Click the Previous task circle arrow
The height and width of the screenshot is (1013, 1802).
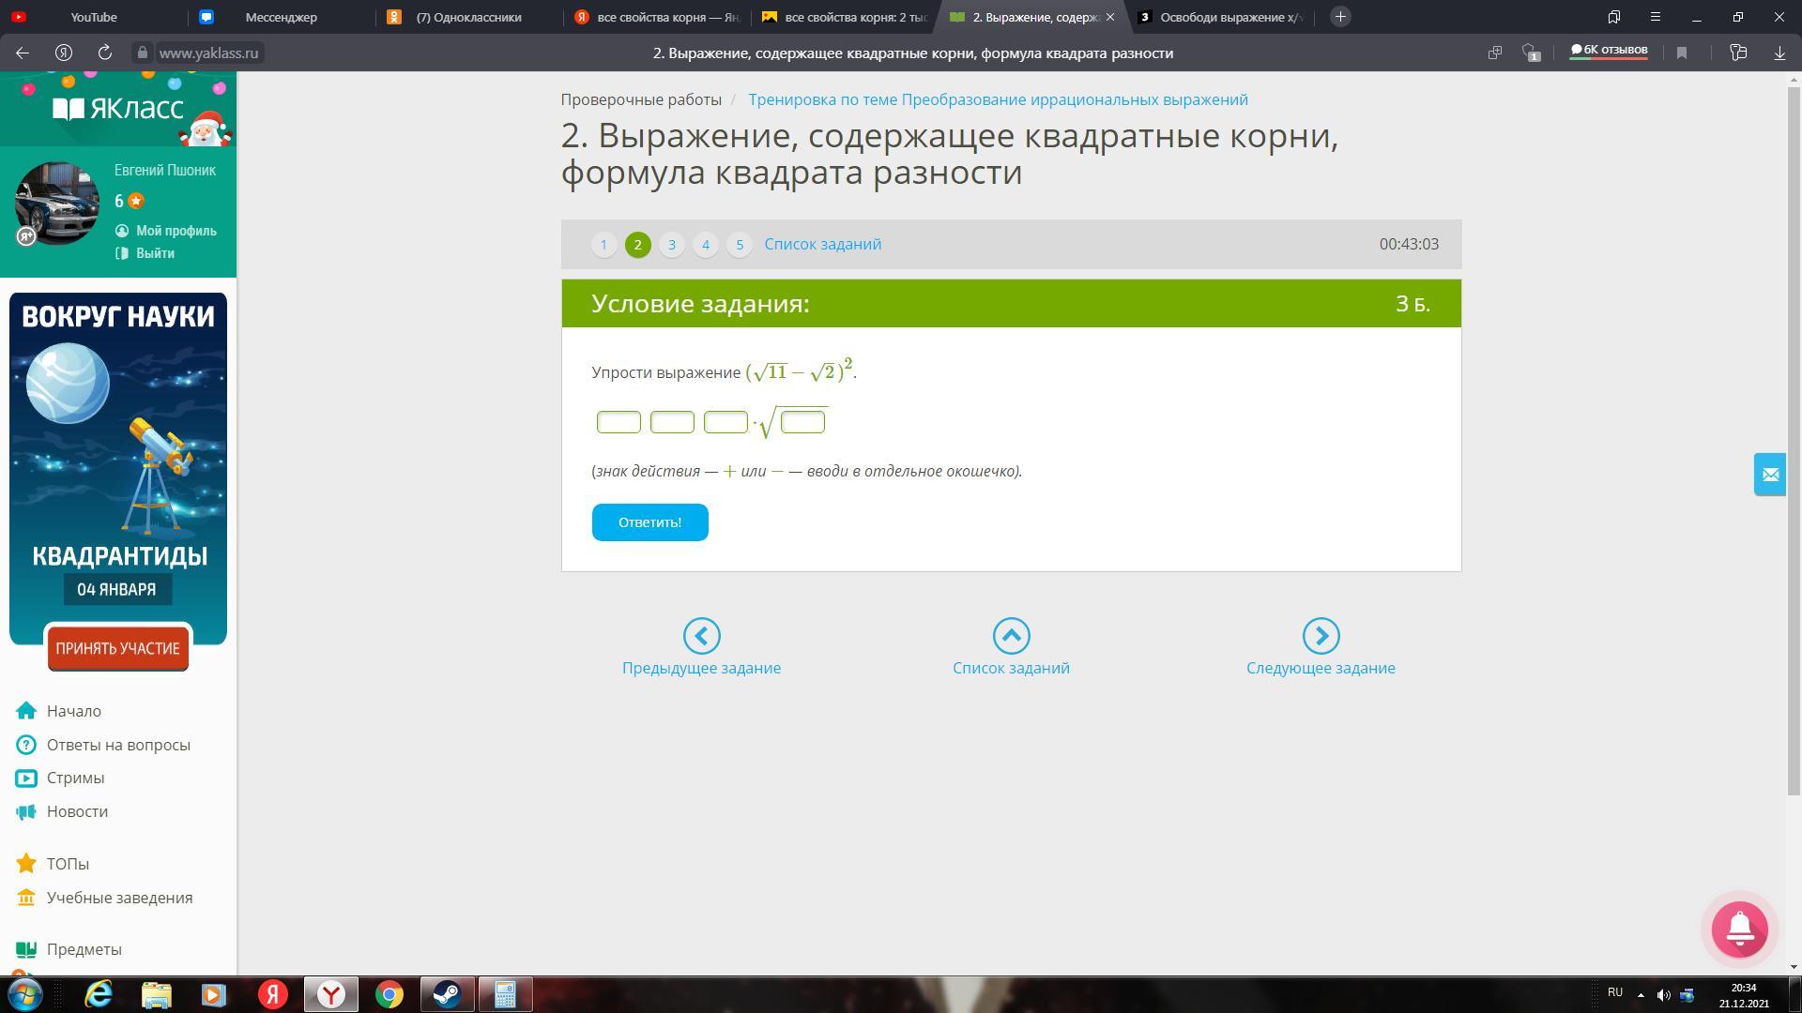click(701, 636)
